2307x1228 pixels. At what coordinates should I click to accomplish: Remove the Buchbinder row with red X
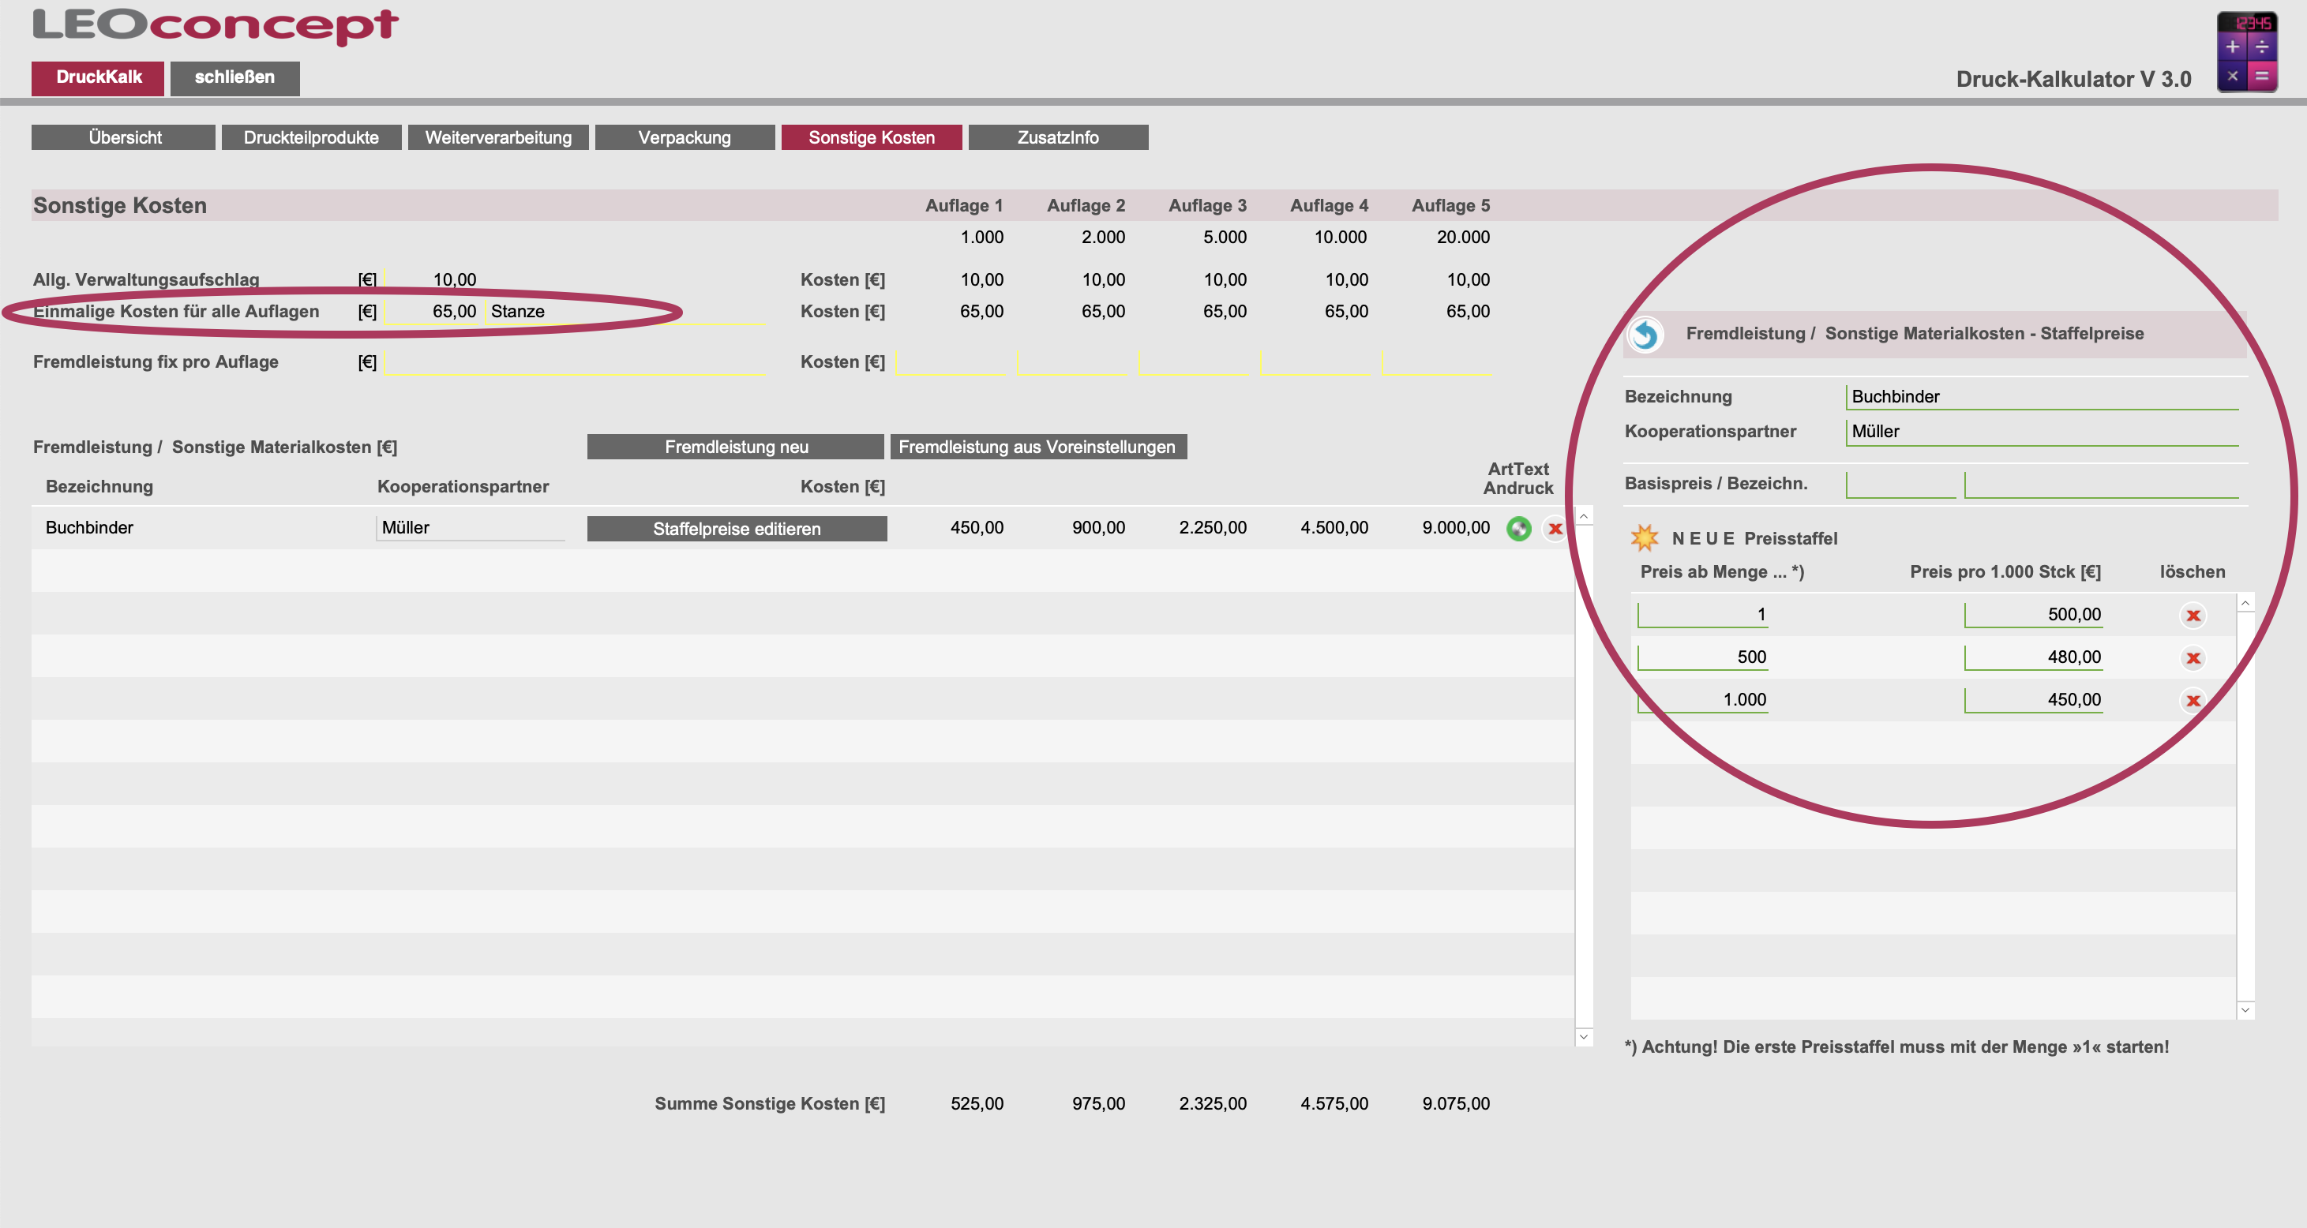click(x=1555, y=529)
